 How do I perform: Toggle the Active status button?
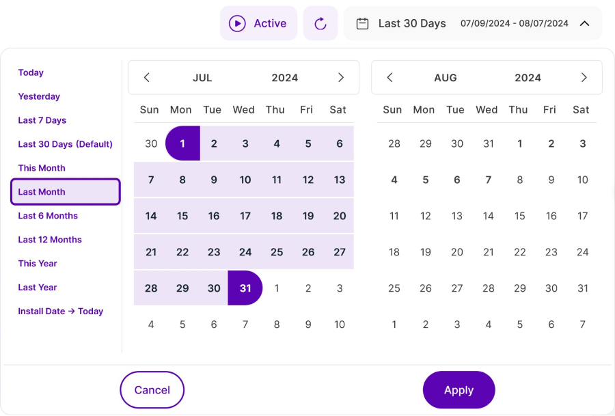258,23
